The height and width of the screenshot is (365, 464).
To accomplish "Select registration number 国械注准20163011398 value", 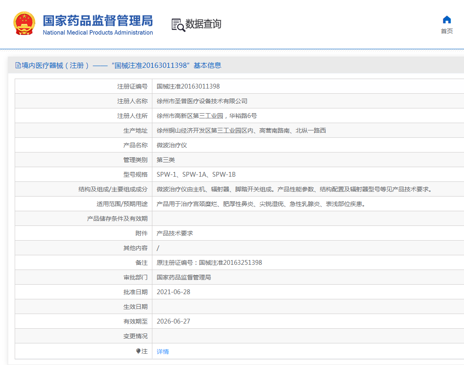I will click(x=188, y=86).
